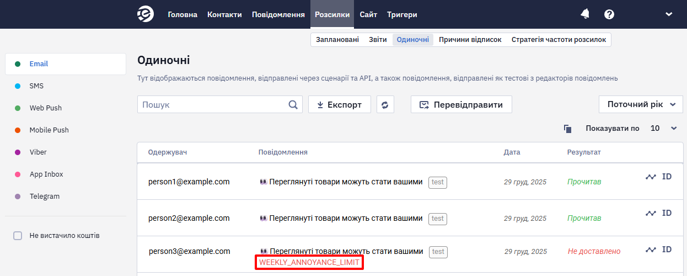
Task: Click the date in person1 row
Action: click(x=525, y=182)
